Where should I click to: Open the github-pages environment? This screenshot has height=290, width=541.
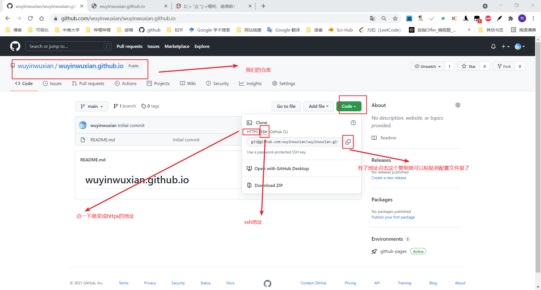point(393,251)
